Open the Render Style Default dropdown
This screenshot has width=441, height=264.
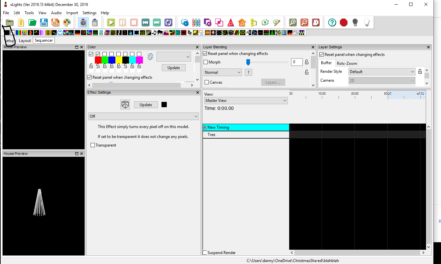[x=382, y=72]
